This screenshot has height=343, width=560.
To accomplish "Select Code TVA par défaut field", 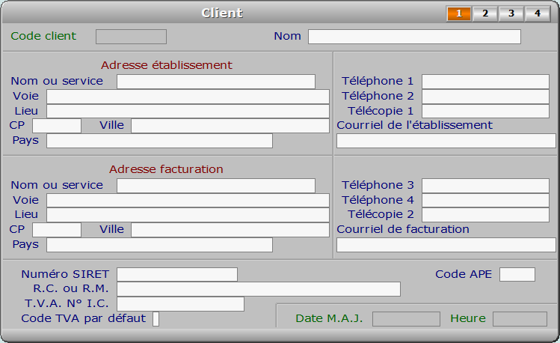I will coord(156,319).
